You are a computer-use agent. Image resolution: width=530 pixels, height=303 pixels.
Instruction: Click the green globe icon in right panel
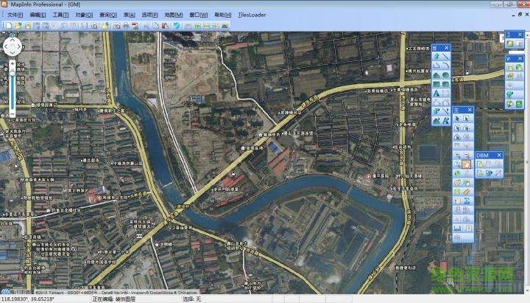(x=519, y=67)
